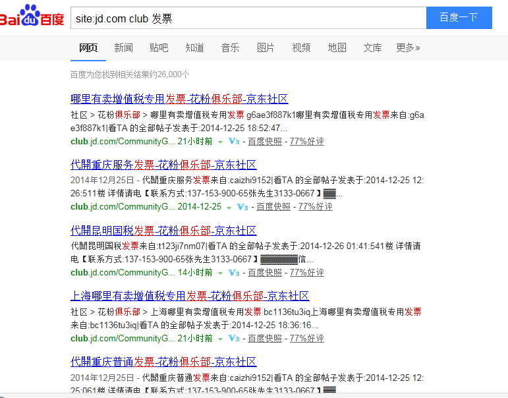This screenshot has width=508, height=398.
Task: Switch to the 新闻 tab
Action: 123,48
